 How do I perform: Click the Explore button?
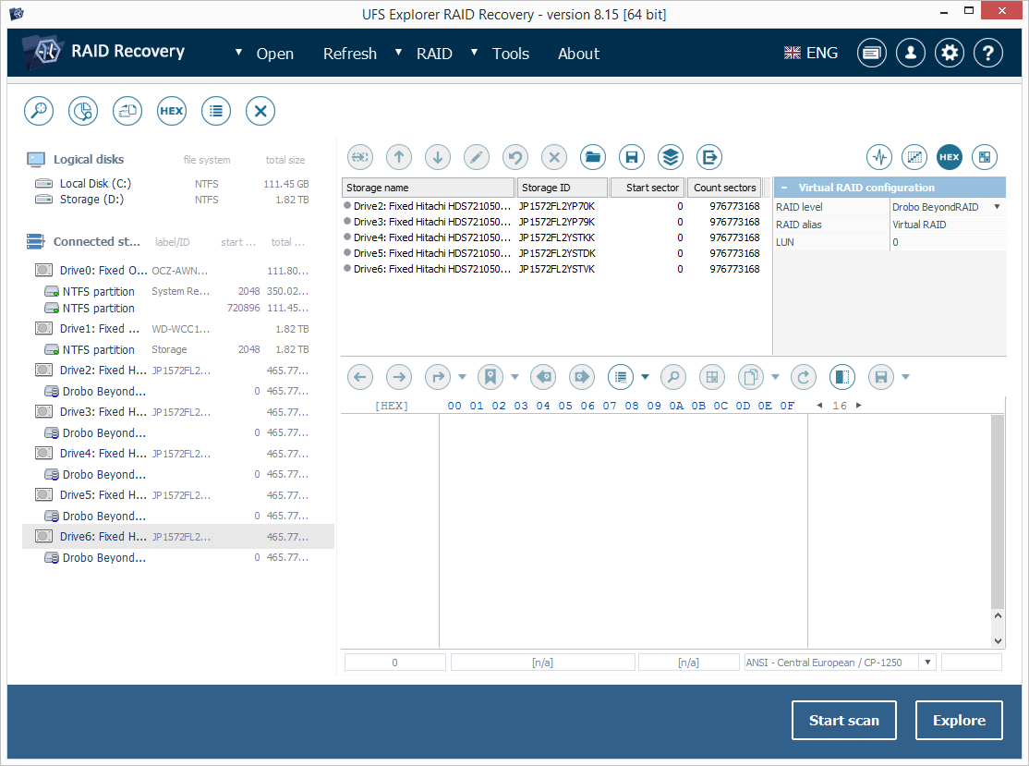click(x=959, y=720)
